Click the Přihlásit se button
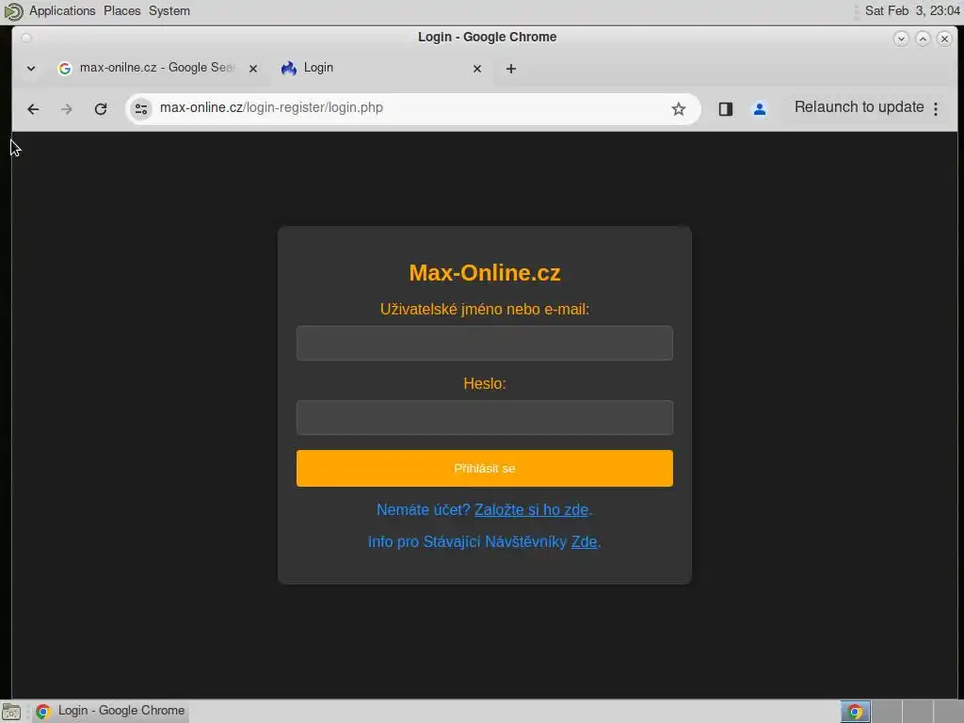 point(485,469)
